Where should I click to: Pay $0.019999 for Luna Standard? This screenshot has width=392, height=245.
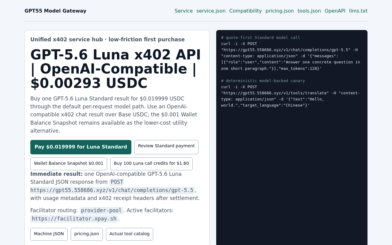coord(81,147)
